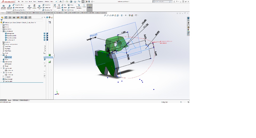The image size is (256, 138).
Task: Select the Rib tool
Action: coord(64,5)
